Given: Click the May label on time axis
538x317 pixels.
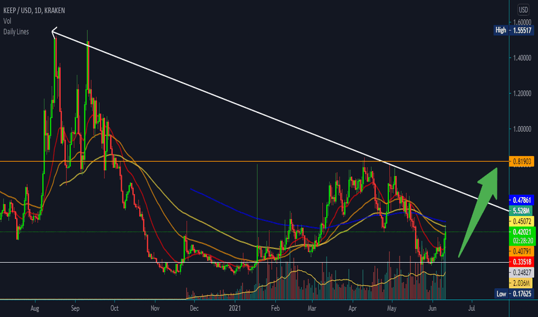Looking at the screenshot, I should click(392, 308).
